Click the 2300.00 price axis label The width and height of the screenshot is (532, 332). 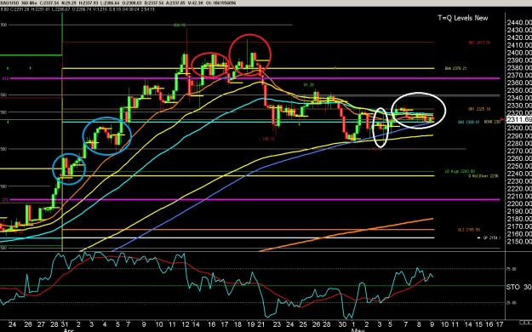click(x=519, y=129)
